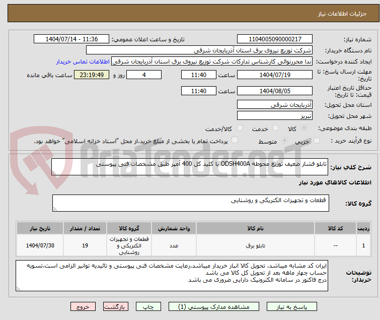Click the buyer organization name field
The image size is (380, 320).
point(199,50)
